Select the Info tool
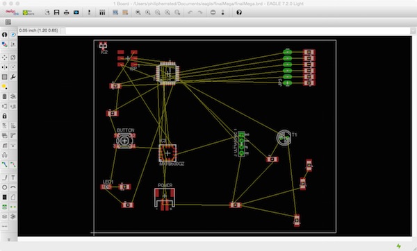Viewport: 417px width, 251px height. pos(5,35)
